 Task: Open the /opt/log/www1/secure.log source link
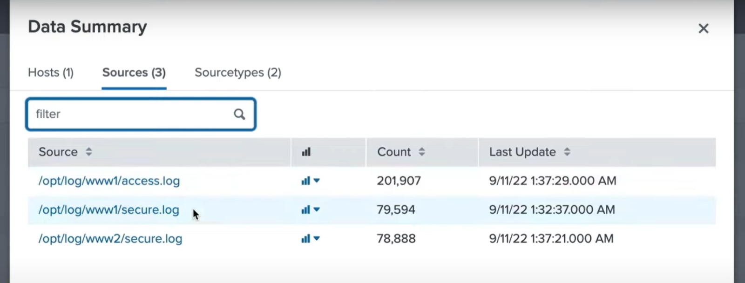[108, 210]
